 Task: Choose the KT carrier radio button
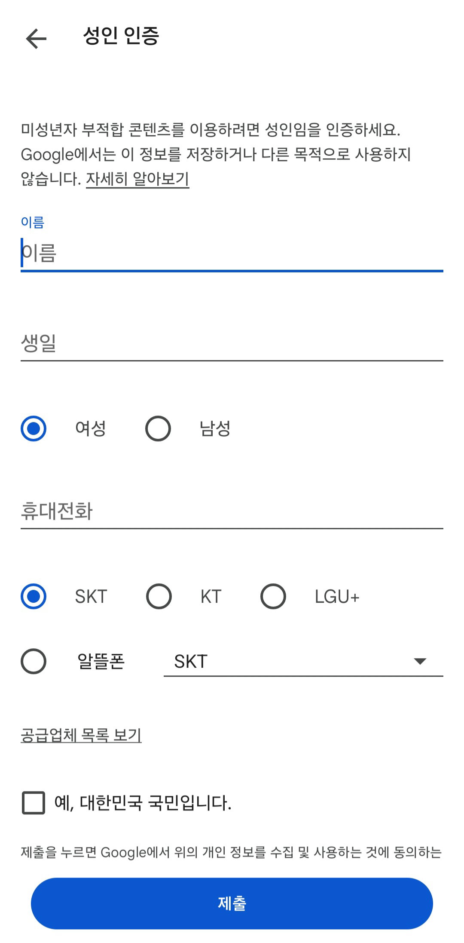[159, 596]
